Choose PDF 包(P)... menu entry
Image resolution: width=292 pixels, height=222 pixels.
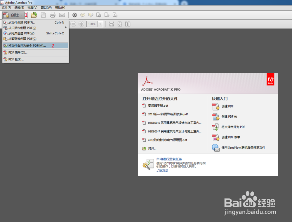coord(35,59)
